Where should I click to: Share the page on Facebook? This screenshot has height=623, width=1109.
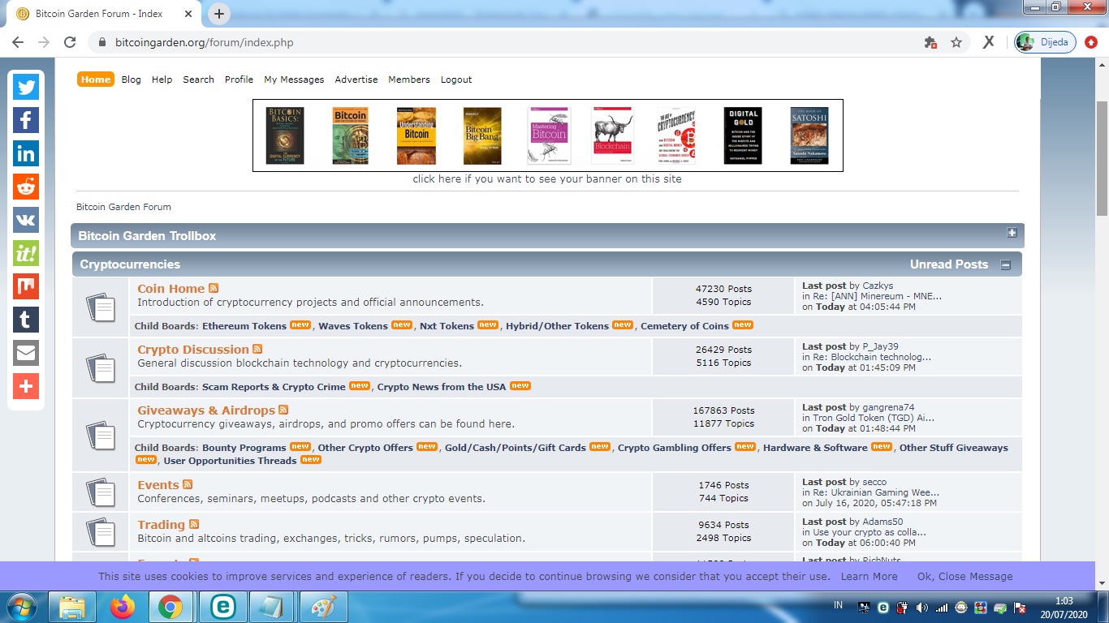click(x=26, y=120)
